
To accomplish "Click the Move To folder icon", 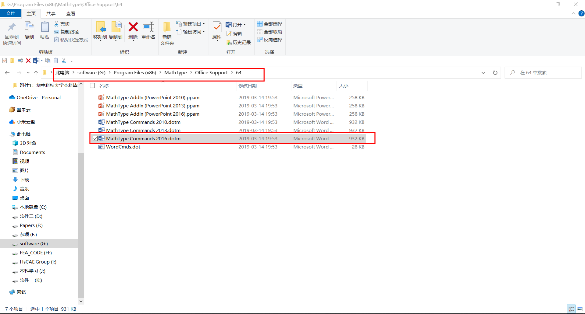I will (x=100, y=27).
